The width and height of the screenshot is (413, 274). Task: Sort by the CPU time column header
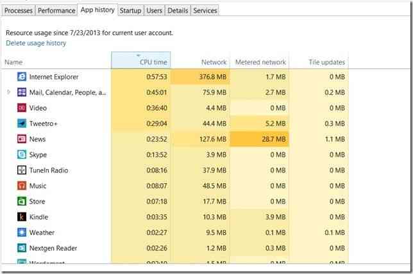point(141,60)
